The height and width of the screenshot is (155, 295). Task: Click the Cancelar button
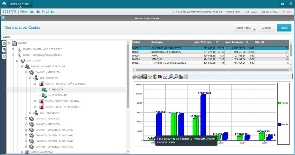click(x=266, y=28)
